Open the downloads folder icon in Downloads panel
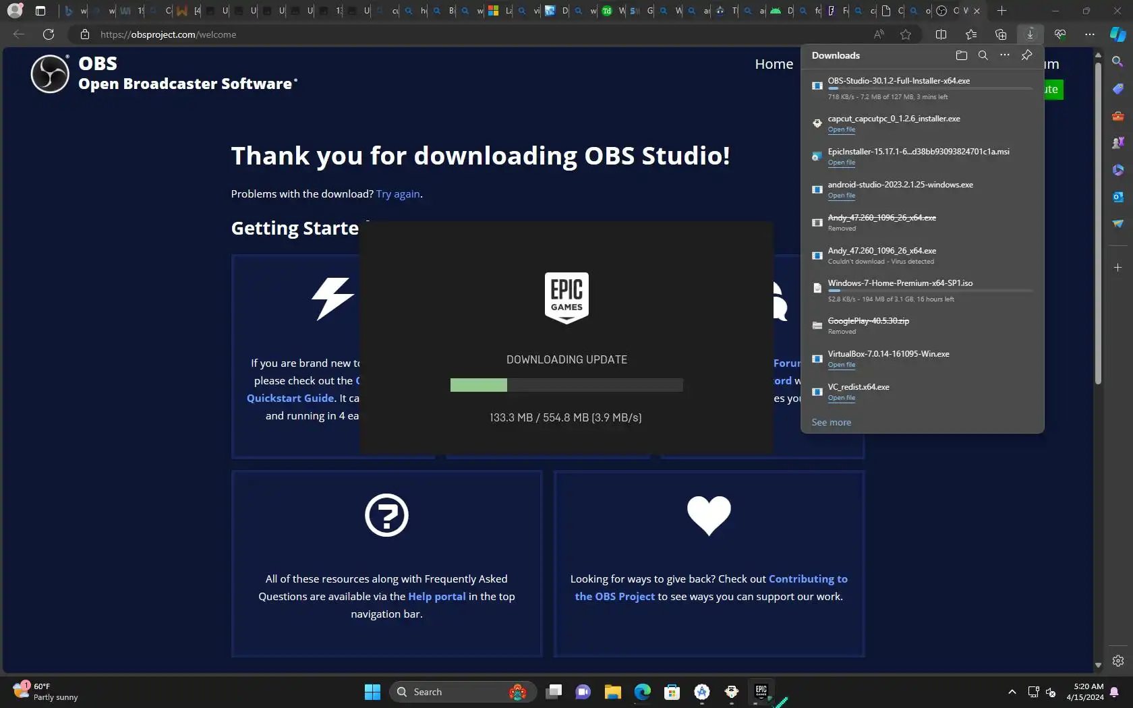This screenshot has height=708, width=1133. click(962, 55)
